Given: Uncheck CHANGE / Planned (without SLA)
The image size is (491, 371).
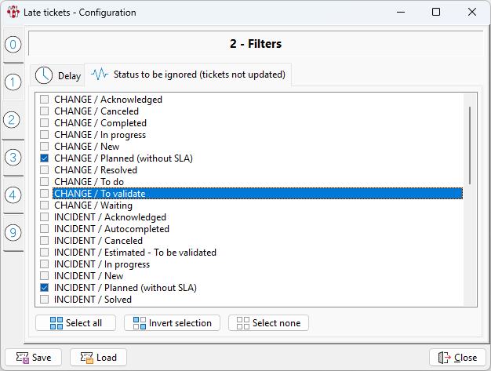Looking at the screenshot, I should pyautogui.click(x=45, y=158).
